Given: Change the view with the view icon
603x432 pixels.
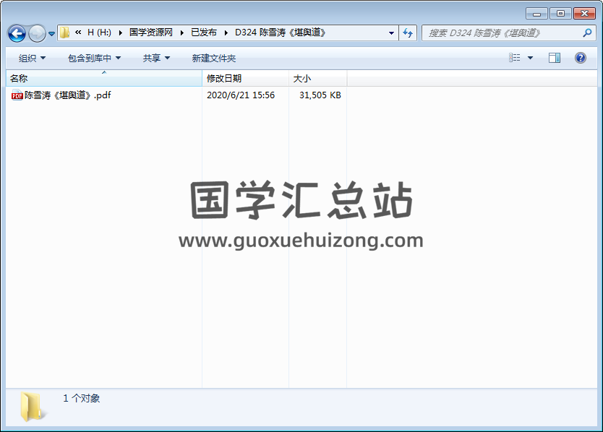Looking at the screenshot, I should coord(515,58).
